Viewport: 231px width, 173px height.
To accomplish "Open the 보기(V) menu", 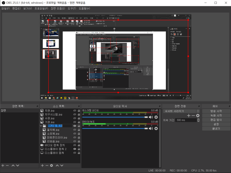I will 27,8.
